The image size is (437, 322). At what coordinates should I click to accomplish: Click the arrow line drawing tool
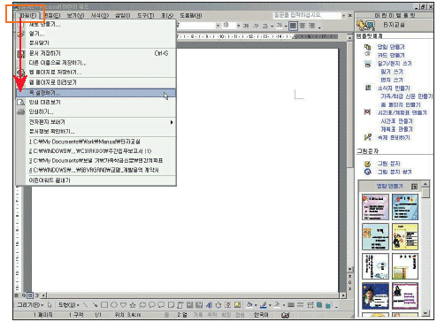tap(95, 304)
